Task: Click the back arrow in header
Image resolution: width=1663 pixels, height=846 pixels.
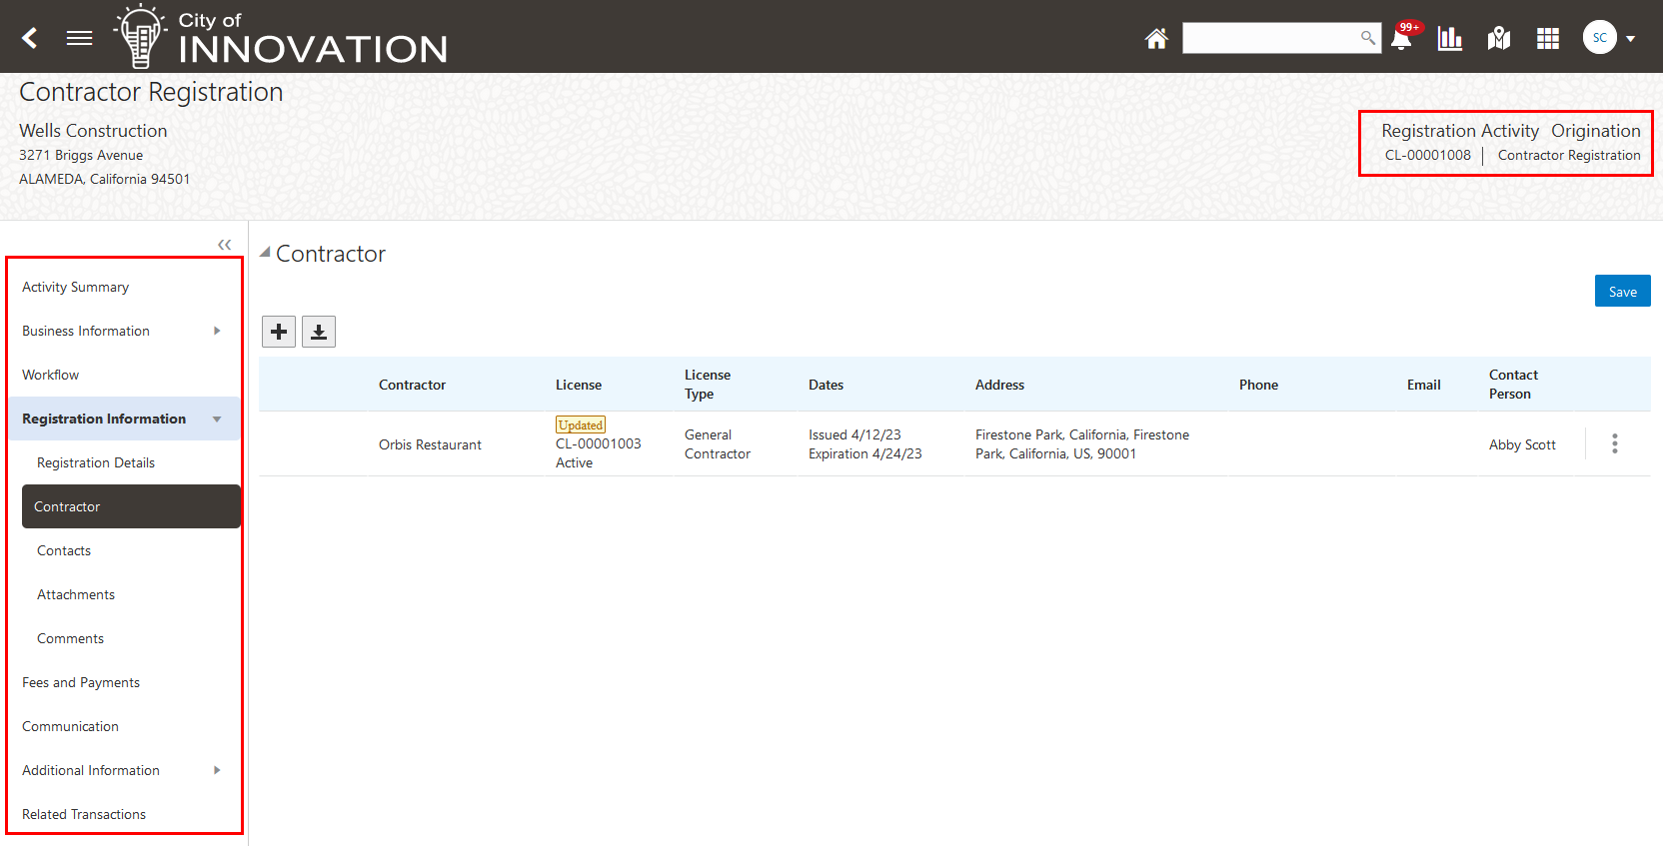Action: pos(30,38)
